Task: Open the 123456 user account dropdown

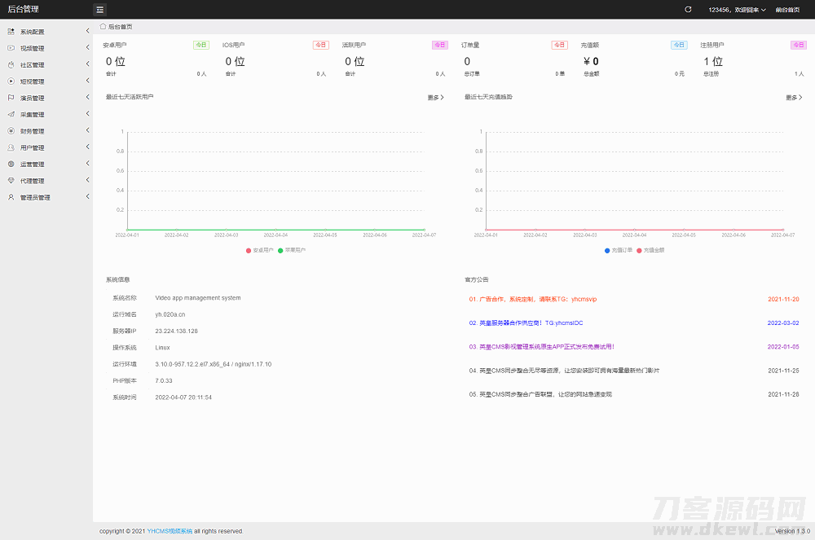Action: (737, 10)
